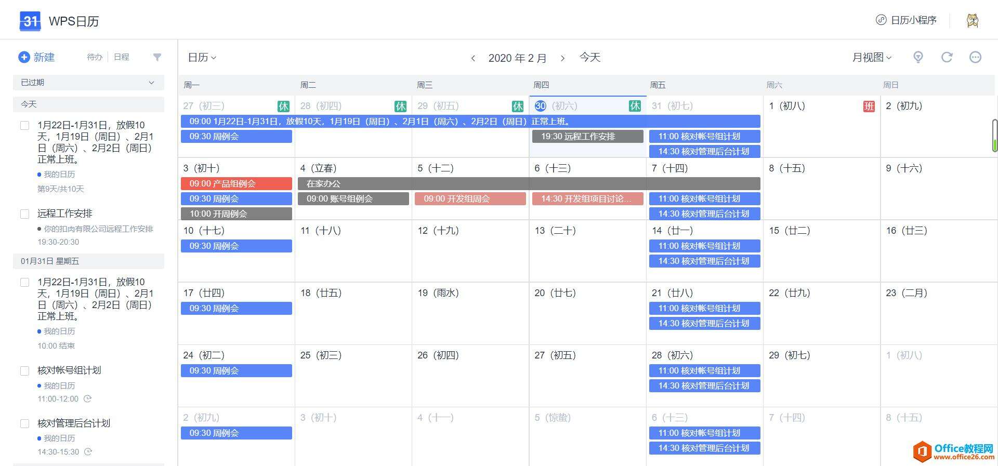Click the WPS Calendar logo icon
Viewport: 998px width, 466px height.
[30, 21]
